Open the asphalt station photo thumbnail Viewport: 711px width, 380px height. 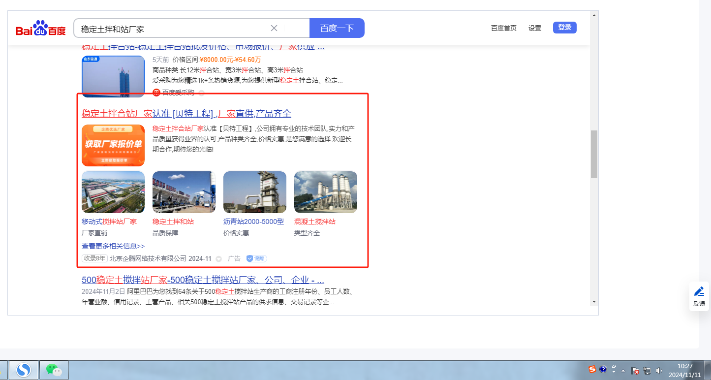(x=255, y=192)
